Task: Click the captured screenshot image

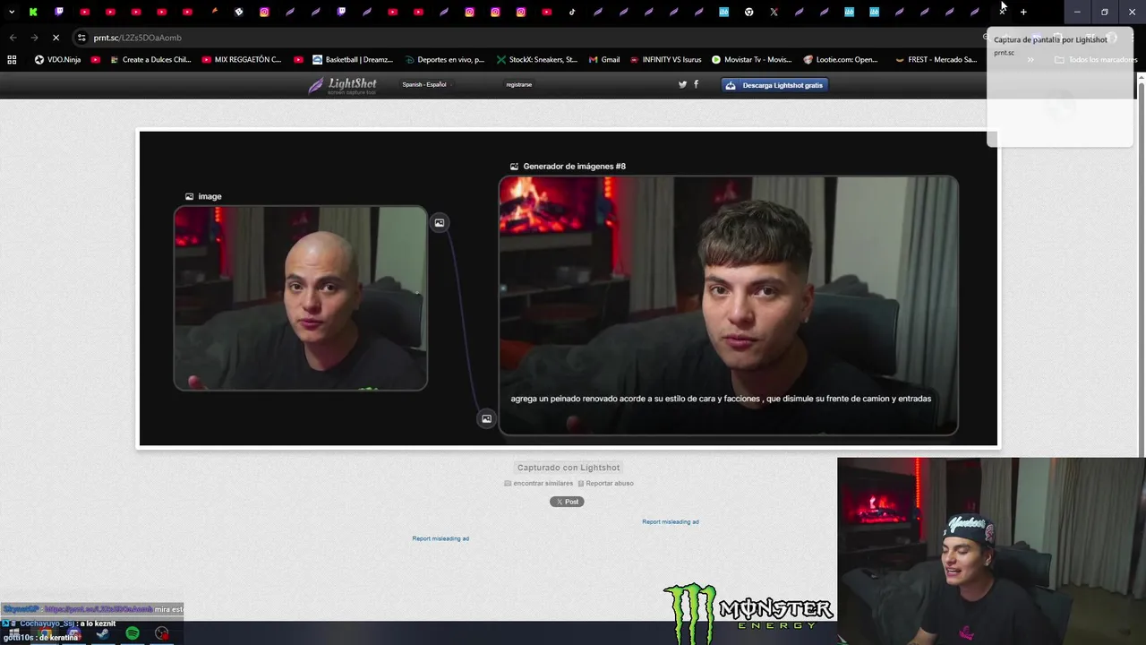Action: coord(568,288)
